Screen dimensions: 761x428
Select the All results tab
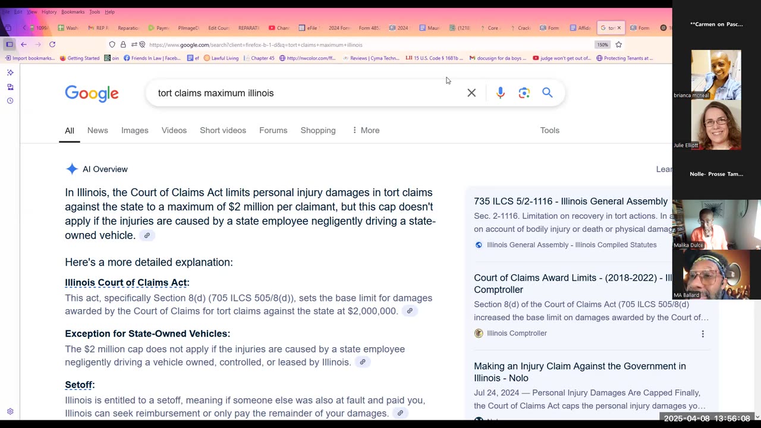pos(70,131)
